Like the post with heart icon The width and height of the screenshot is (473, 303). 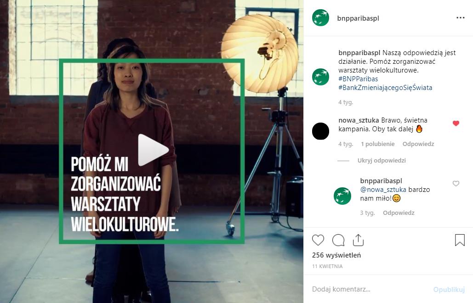pos(318,240)
